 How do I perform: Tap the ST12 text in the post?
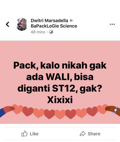click(64, 88)
